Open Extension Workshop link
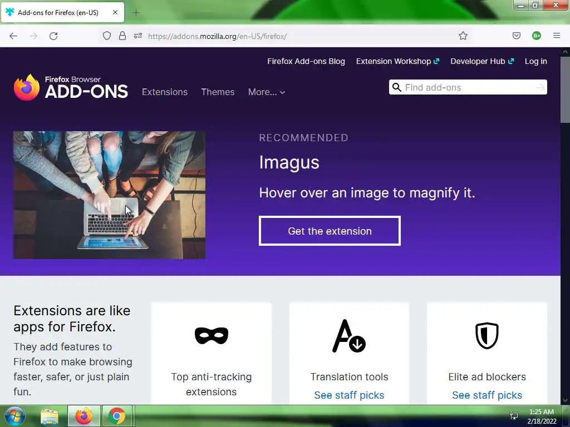This screenshot has height=427, width=570. point(397,61)
